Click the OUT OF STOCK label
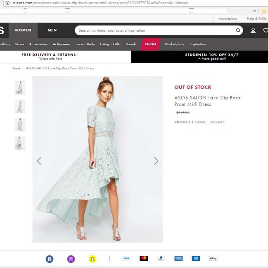 pyautogui.click(x=193, y=87)
